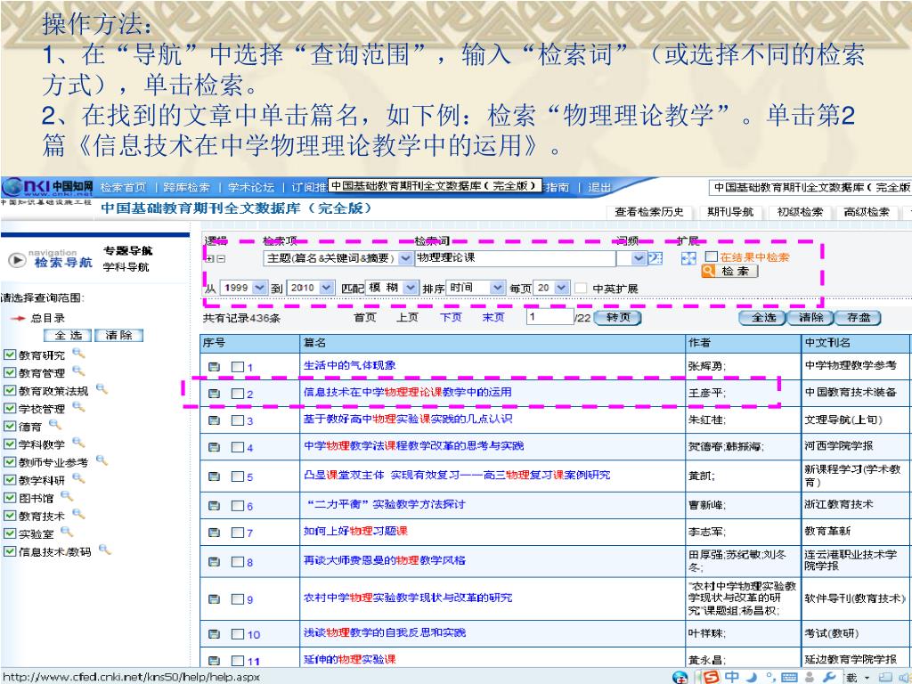This screenshot has width=912, height=684.
Task: Open the 查看检索历史 tab
Action: click(649, 212)
